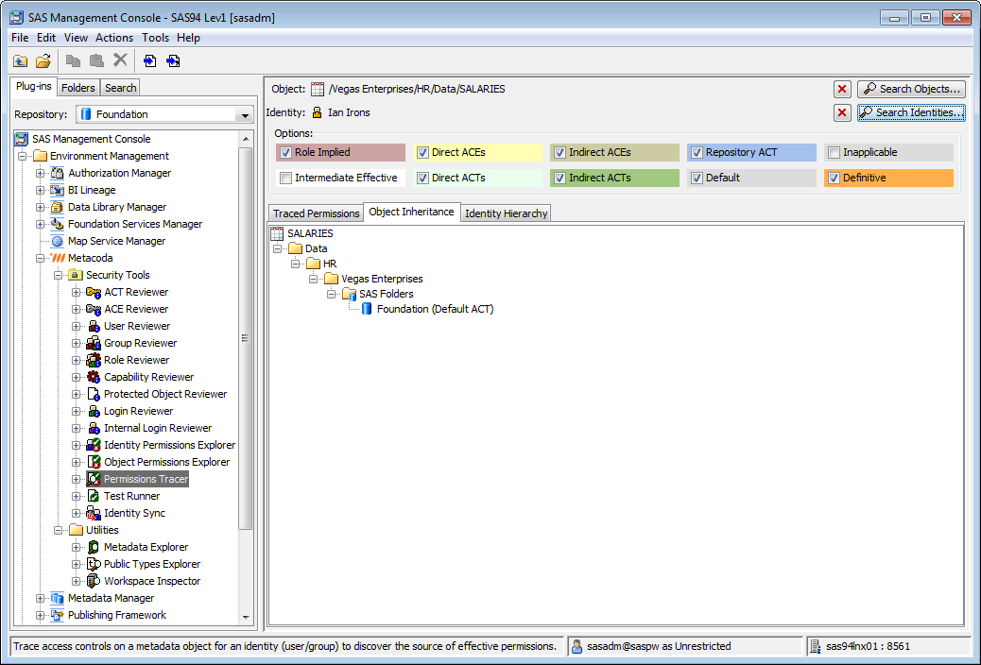Click the Open folder toolbar icon
The width and height of the screenshot is (981, 665).
[43, 60]
